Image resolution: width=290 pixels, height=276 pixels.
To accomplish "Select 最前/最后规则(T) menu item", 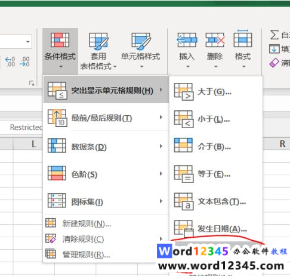I will 106,117.
